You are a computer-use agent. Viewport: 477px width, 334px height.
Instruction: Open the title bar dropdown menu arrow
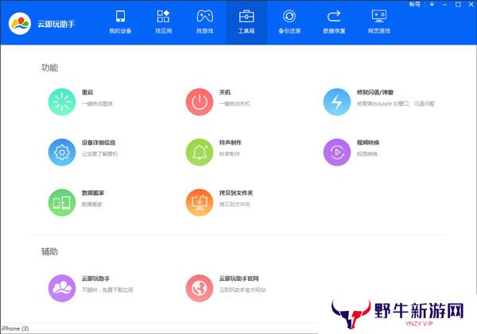tap(432, 5)
